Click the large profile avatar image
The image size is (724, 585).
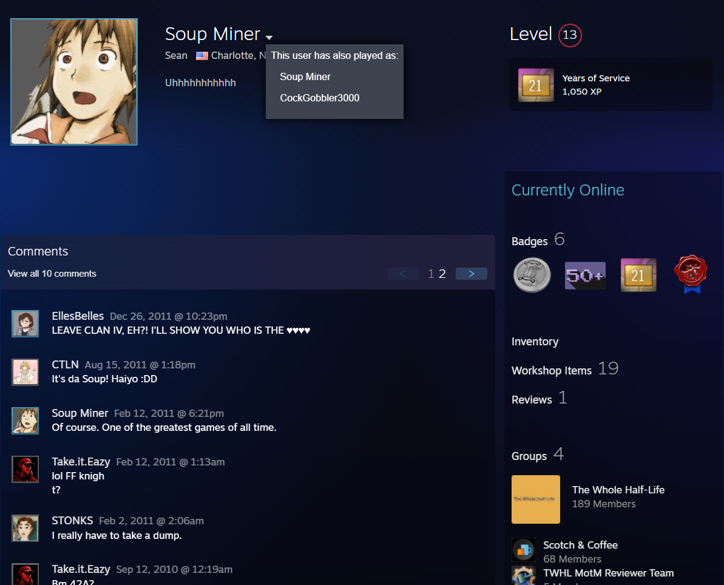pos(74,82)
